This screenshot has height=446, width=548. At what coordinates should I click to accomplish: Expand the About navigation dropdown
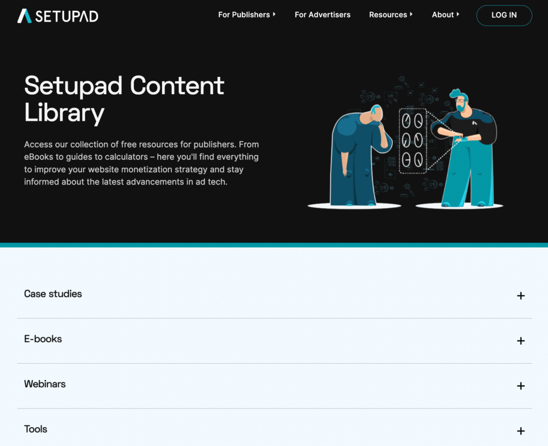click(445, 15)
